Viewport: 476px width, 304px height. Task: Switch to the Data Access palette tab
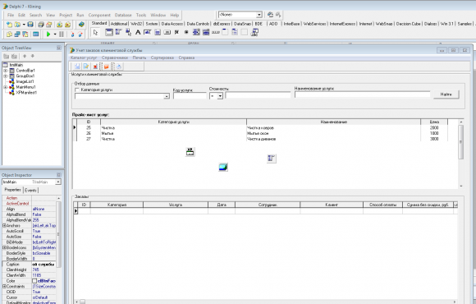pos(172,24)
